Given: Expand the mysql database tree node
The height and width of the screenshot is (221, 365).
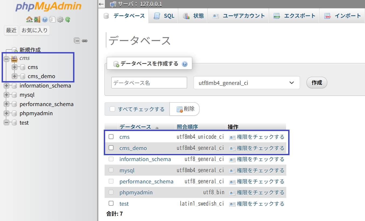Looking at the screenshot, I should [x=6, y=95].
